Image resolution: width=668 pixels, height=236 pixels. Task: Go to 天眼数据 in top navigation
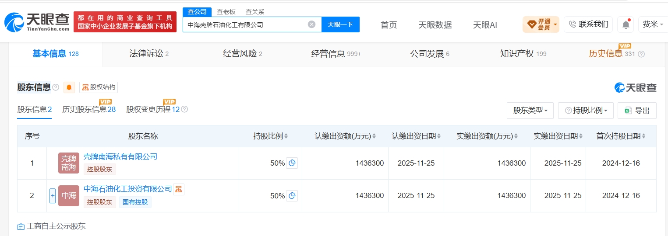pyautogui.click(x=435, y=25)
